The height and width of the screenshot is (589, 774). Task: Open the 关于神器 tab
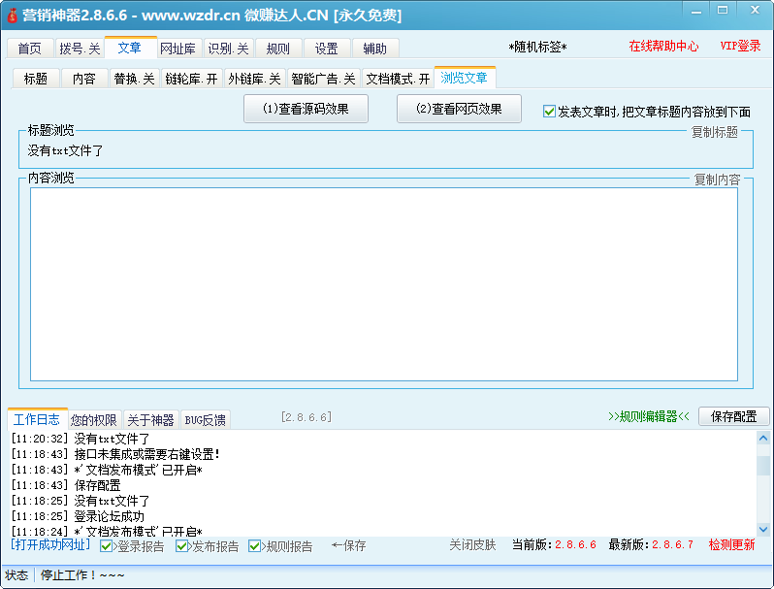click(150, 420)
